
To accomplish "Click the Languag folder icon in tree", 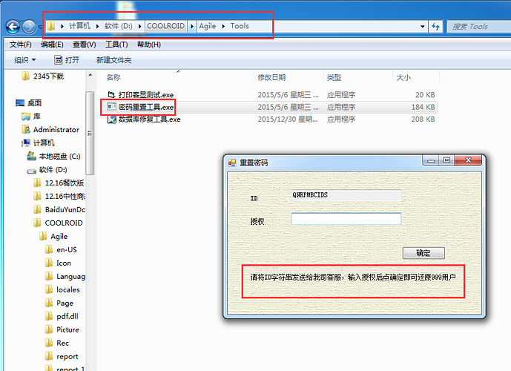I will [x=49, y=277].
